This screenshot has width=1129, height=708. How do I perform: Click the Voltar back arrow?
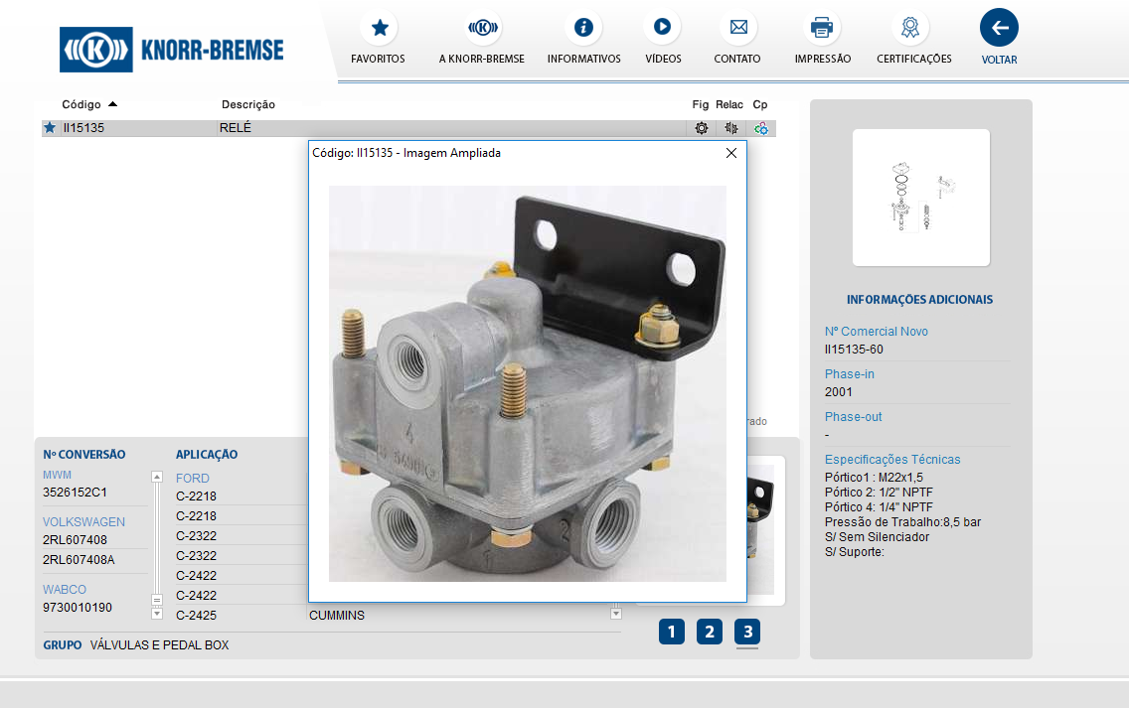pos(999,28)
